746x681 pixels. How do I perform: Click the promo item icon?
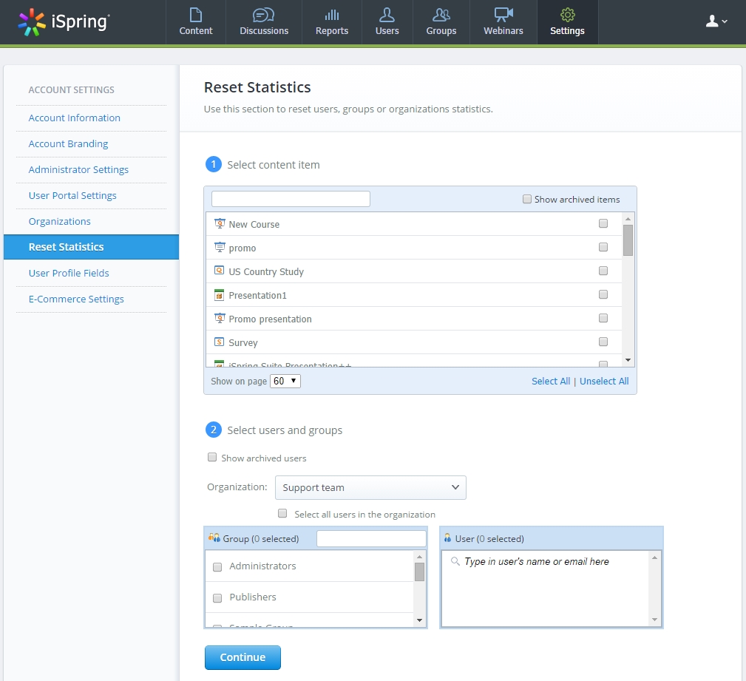click(220, 248)
